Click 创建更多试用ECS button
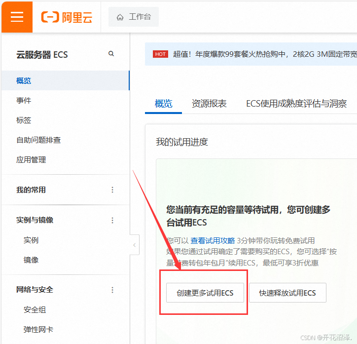 tap(205, 293)
